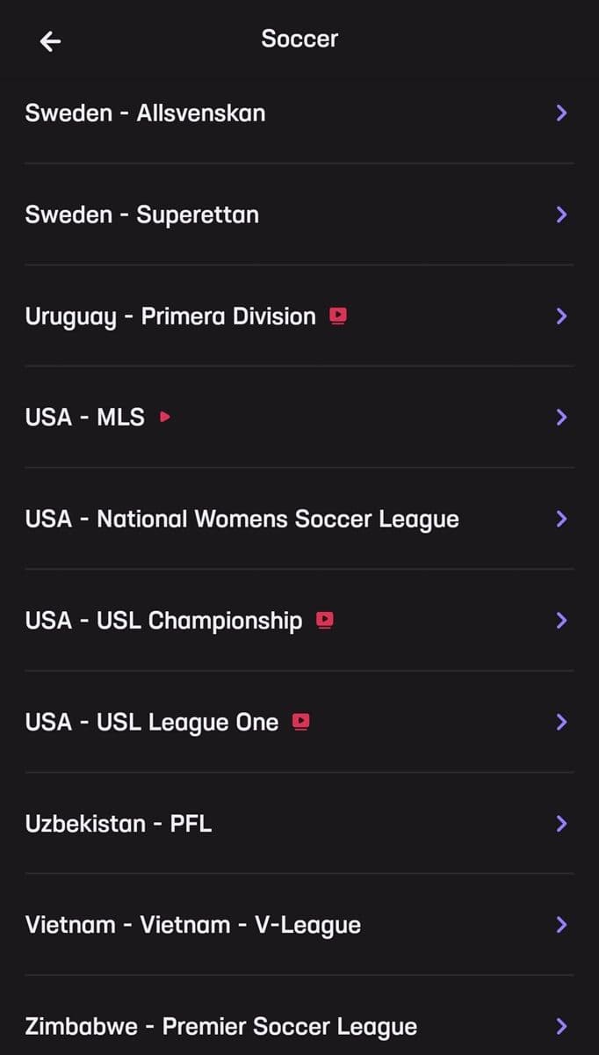Screen dimensions: 599x1055
Task: Tap the stream icon beside USL Championship
Action: pyautogui.click(x=325, y=621)
